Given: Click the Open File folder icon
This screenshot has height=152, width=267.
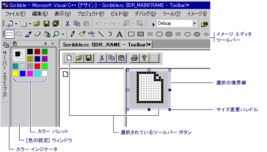Looking at the screenshot, I should (x=37, y=24).
